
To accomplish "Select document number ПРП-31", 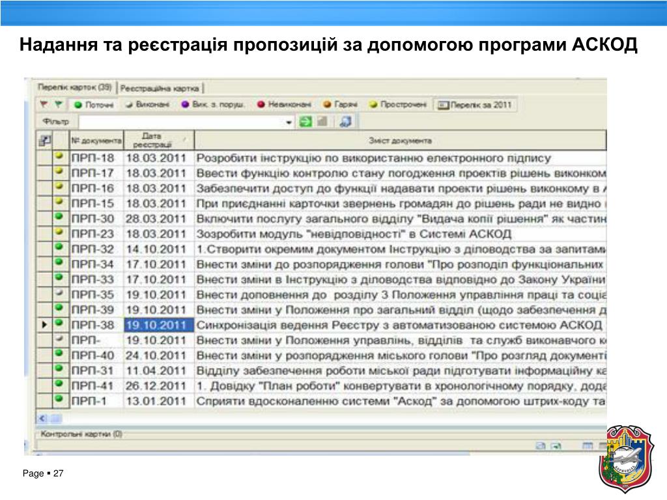I will pos(92,370).
